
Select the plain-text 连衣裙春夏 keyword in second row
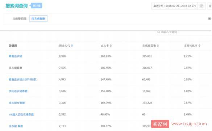pyautogui.click(x=16, y=68)
